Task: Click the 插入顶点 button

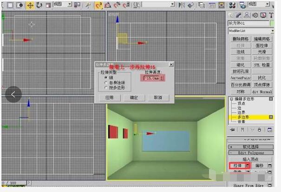Action: coord(250,159)
